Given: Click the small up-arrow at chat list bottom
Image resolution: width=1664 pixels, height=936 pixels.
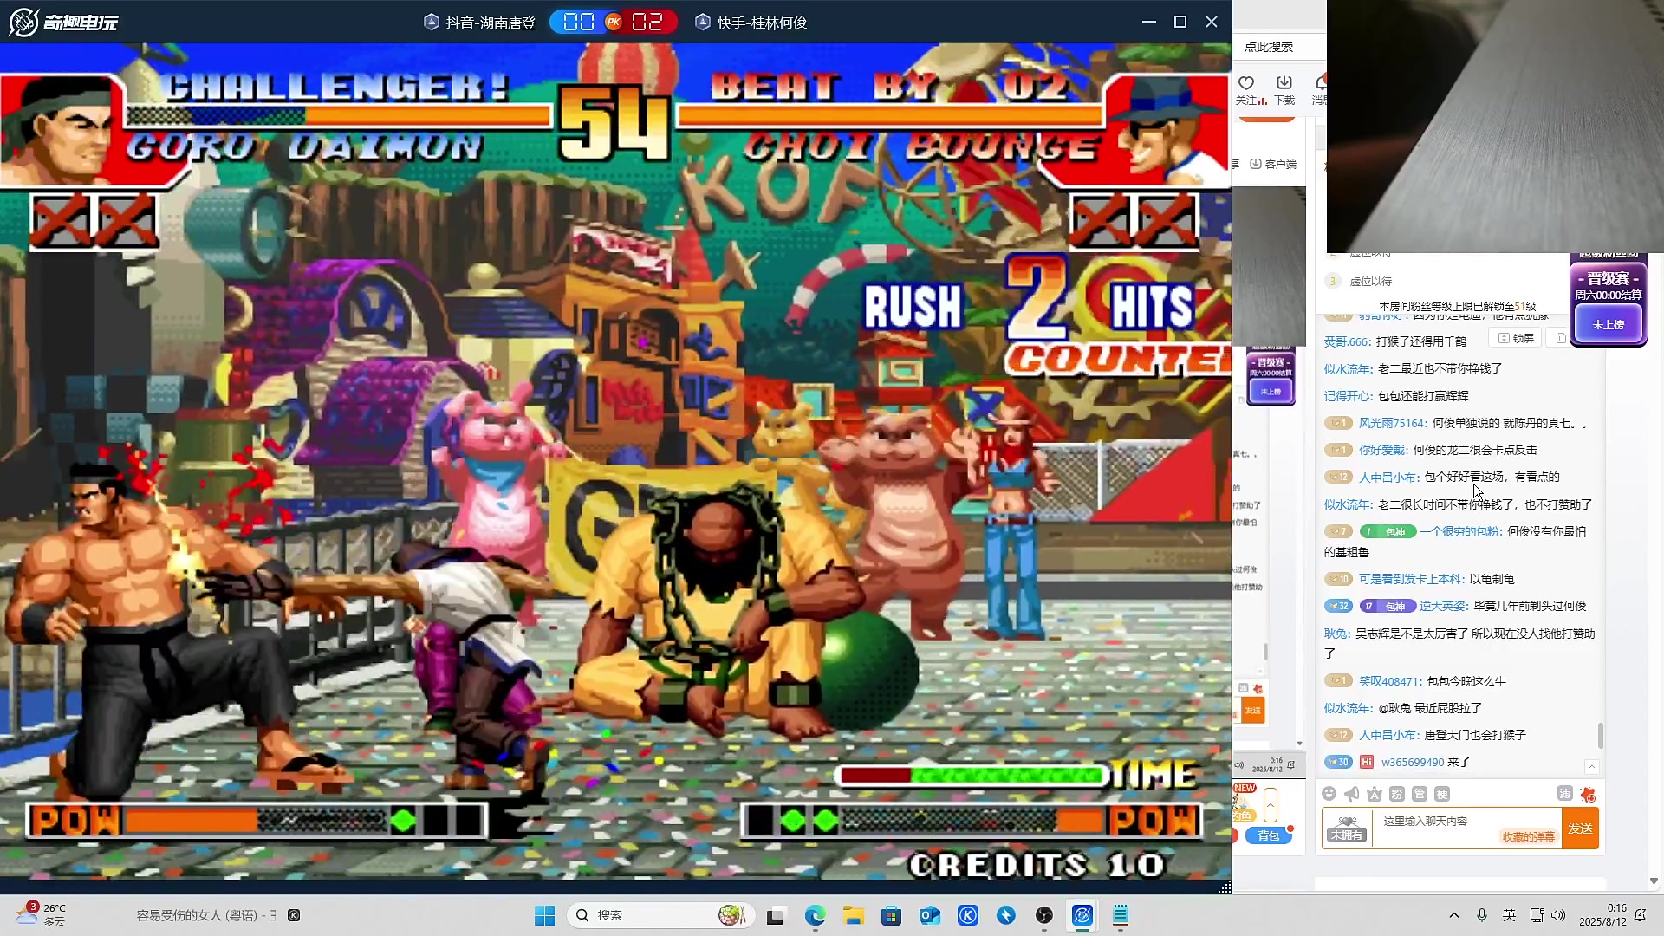Looking at the screenshot, I should (x=1591, y=767).
